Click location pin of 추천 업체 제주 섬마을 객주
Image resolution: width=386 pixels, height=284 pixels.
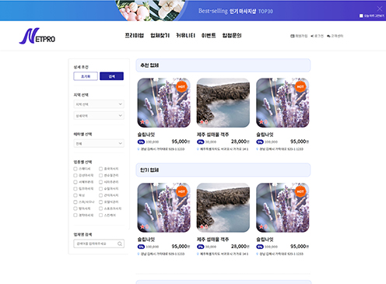click(198, 149)
